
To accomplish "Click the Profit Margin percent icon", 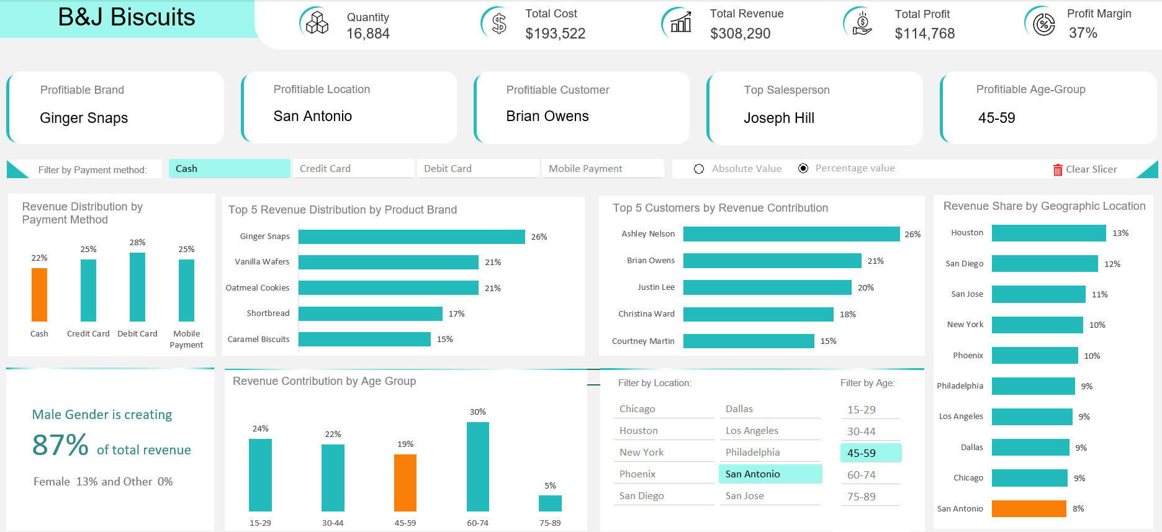I will (x=1043, y=24).
